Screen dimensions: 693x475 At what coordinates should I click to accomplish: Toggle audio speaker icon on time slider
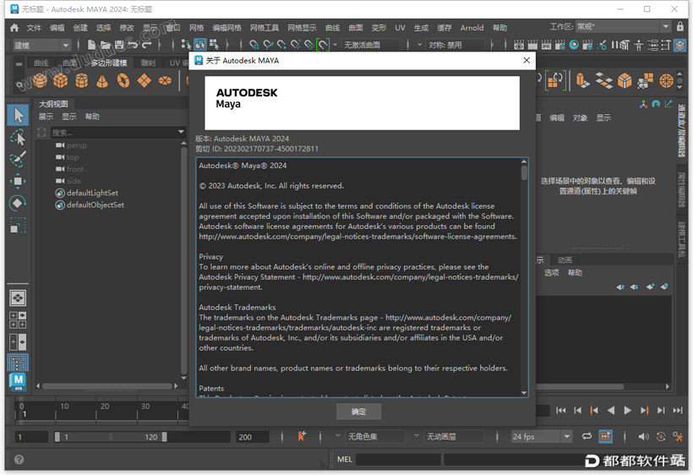[x=643, y=437]
